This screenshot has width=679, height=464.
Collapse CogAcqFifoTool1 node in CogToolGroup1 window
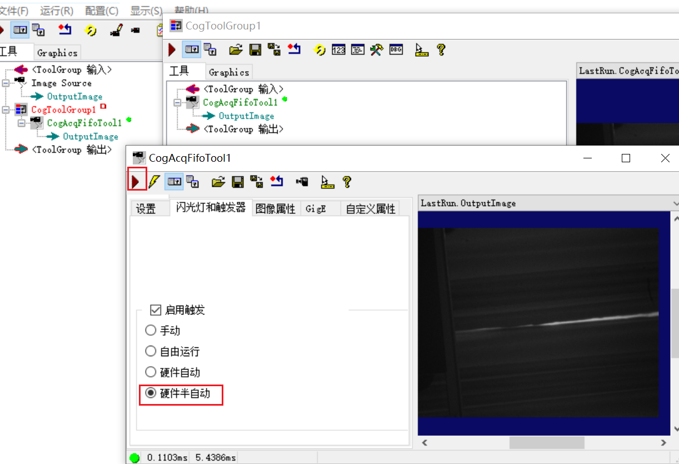tap(177, 102)
